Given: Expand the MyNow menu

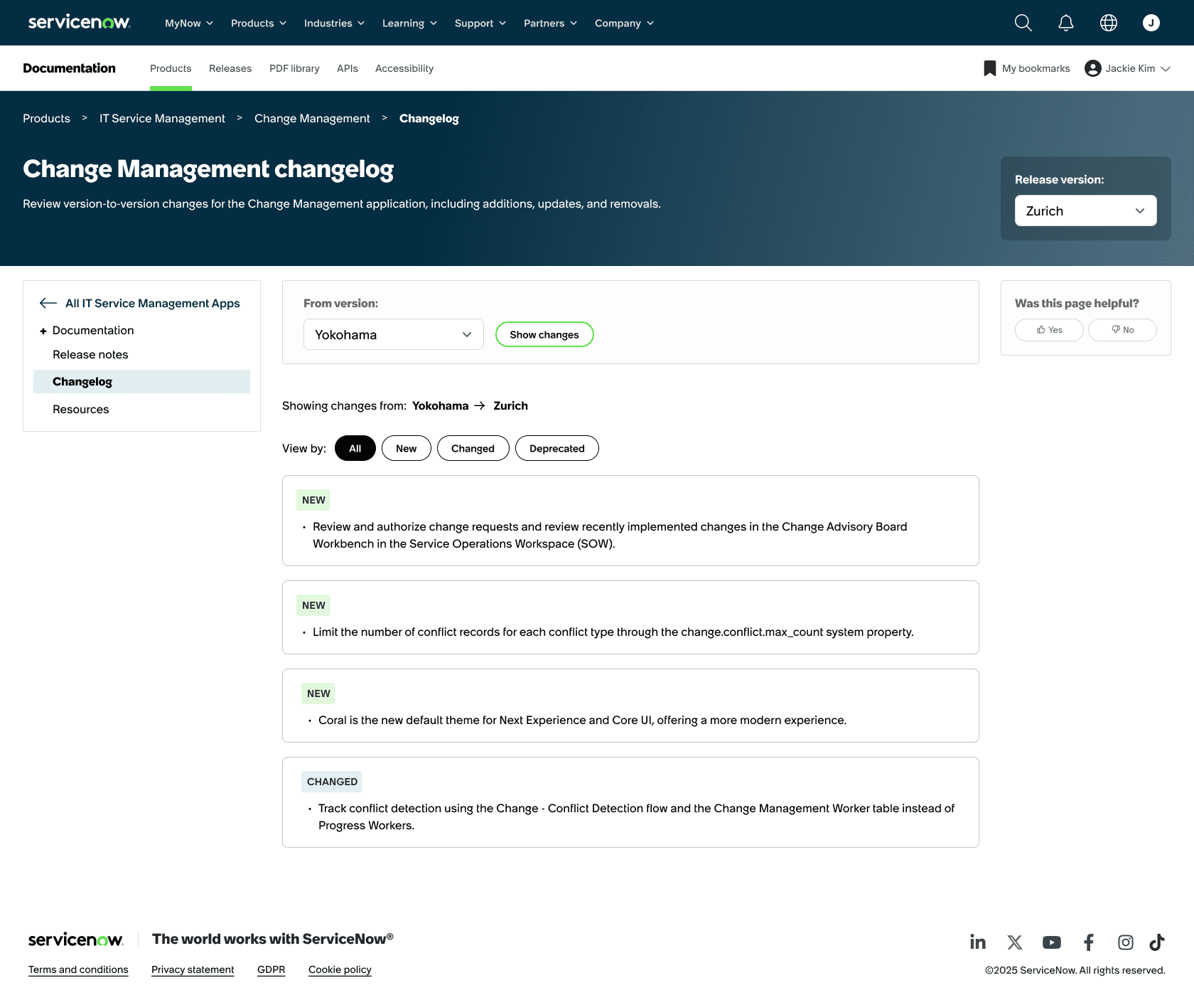Looking at the screenshot, I should [x=189, y=23].
